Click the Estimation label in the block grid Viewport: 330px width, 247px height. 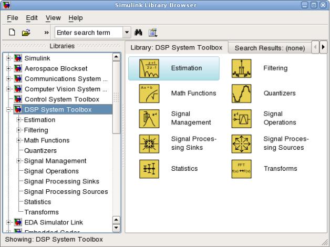click(187, 68)
